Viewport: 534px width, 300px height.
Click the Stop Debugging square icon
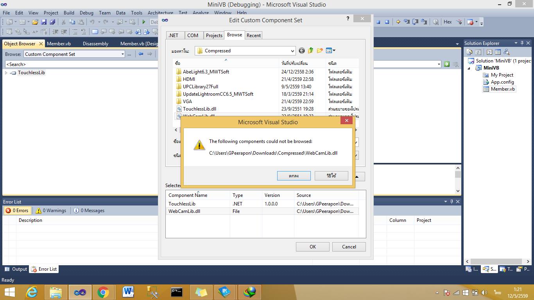[x=378, y=22]
